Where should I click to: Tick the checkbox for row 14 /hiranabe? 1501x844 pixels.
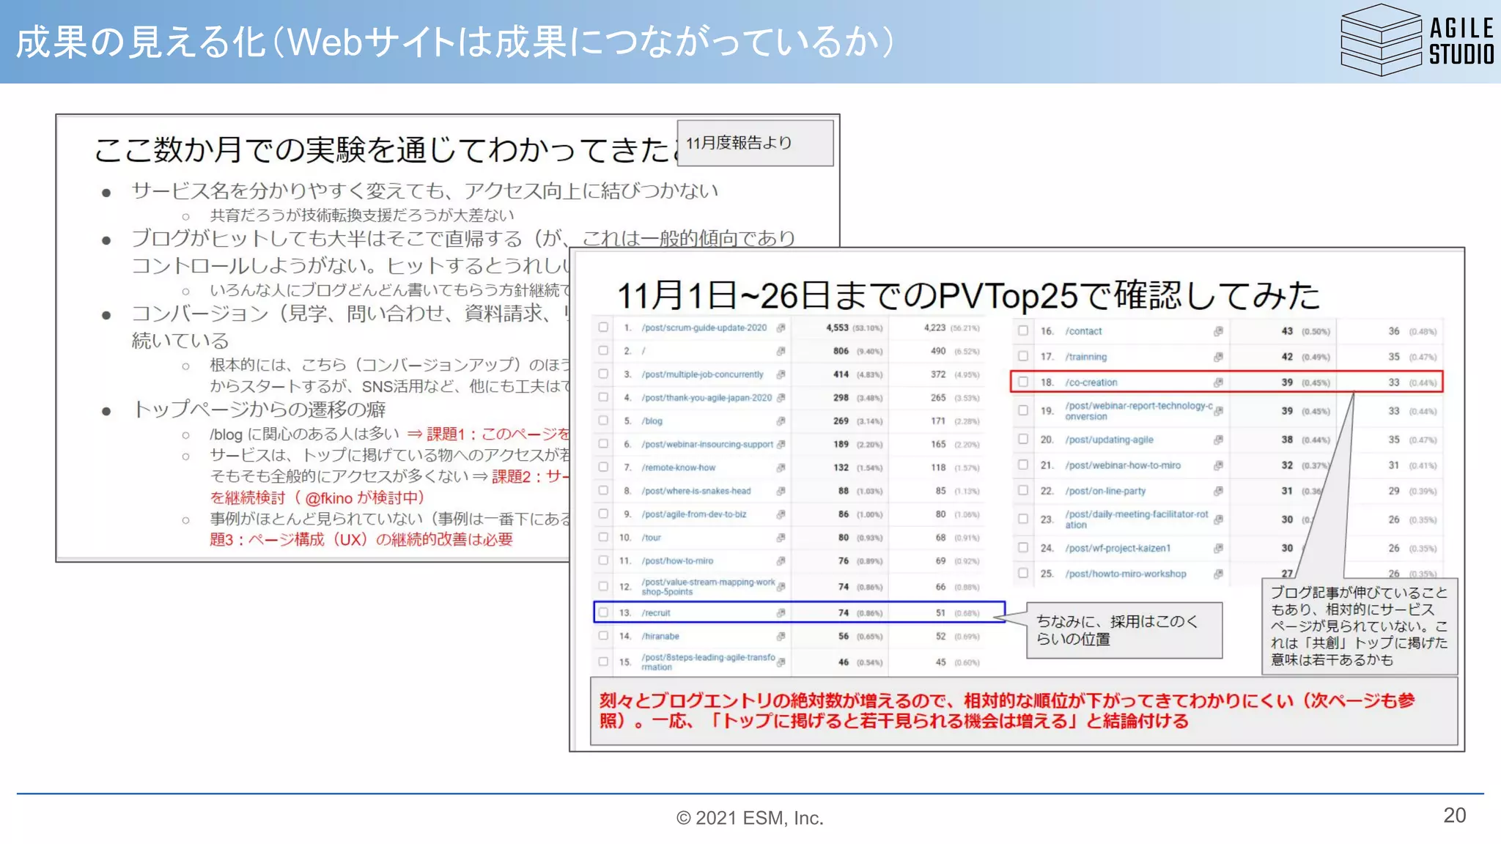[x=603, y=636]
